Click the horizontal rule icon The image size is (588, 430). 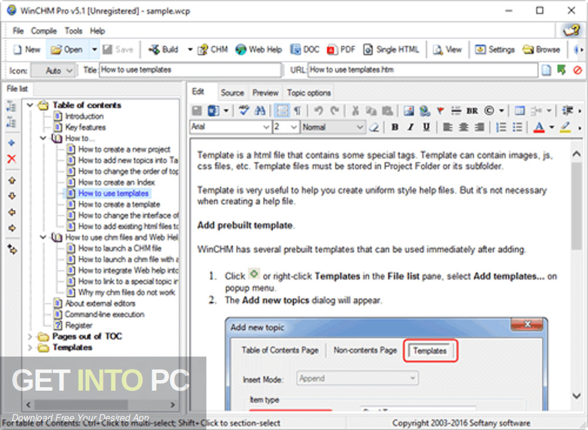456,110
